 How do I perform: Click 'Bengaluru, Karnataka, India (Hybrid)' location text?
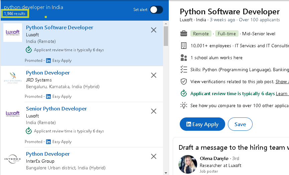[63, 87]
